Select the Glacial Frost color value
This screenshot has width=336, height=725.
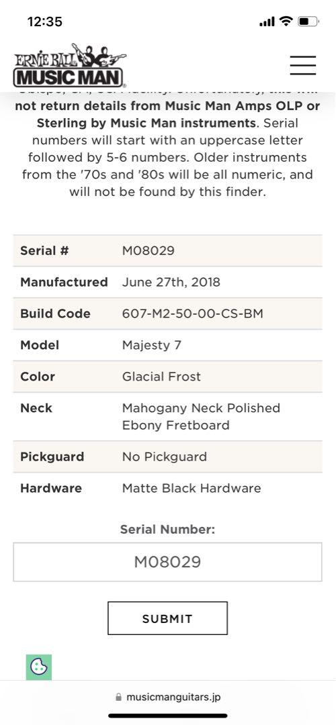tap(161, 377)
